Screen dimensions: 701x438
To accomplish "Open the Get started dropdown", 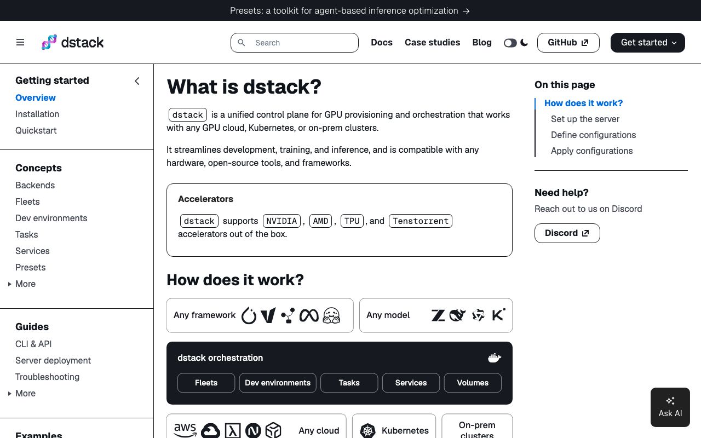I will (648, 43).
